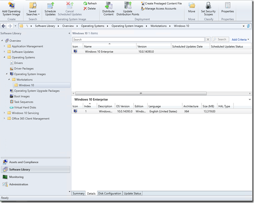Click in the Search input field
The image size is (254, 203).
click(139, 39)
